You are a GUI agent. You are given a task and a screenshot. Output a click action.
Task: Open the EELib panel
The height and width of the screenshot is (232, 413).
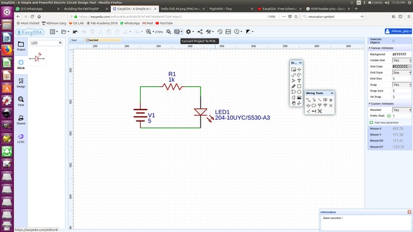click(21, 64)
